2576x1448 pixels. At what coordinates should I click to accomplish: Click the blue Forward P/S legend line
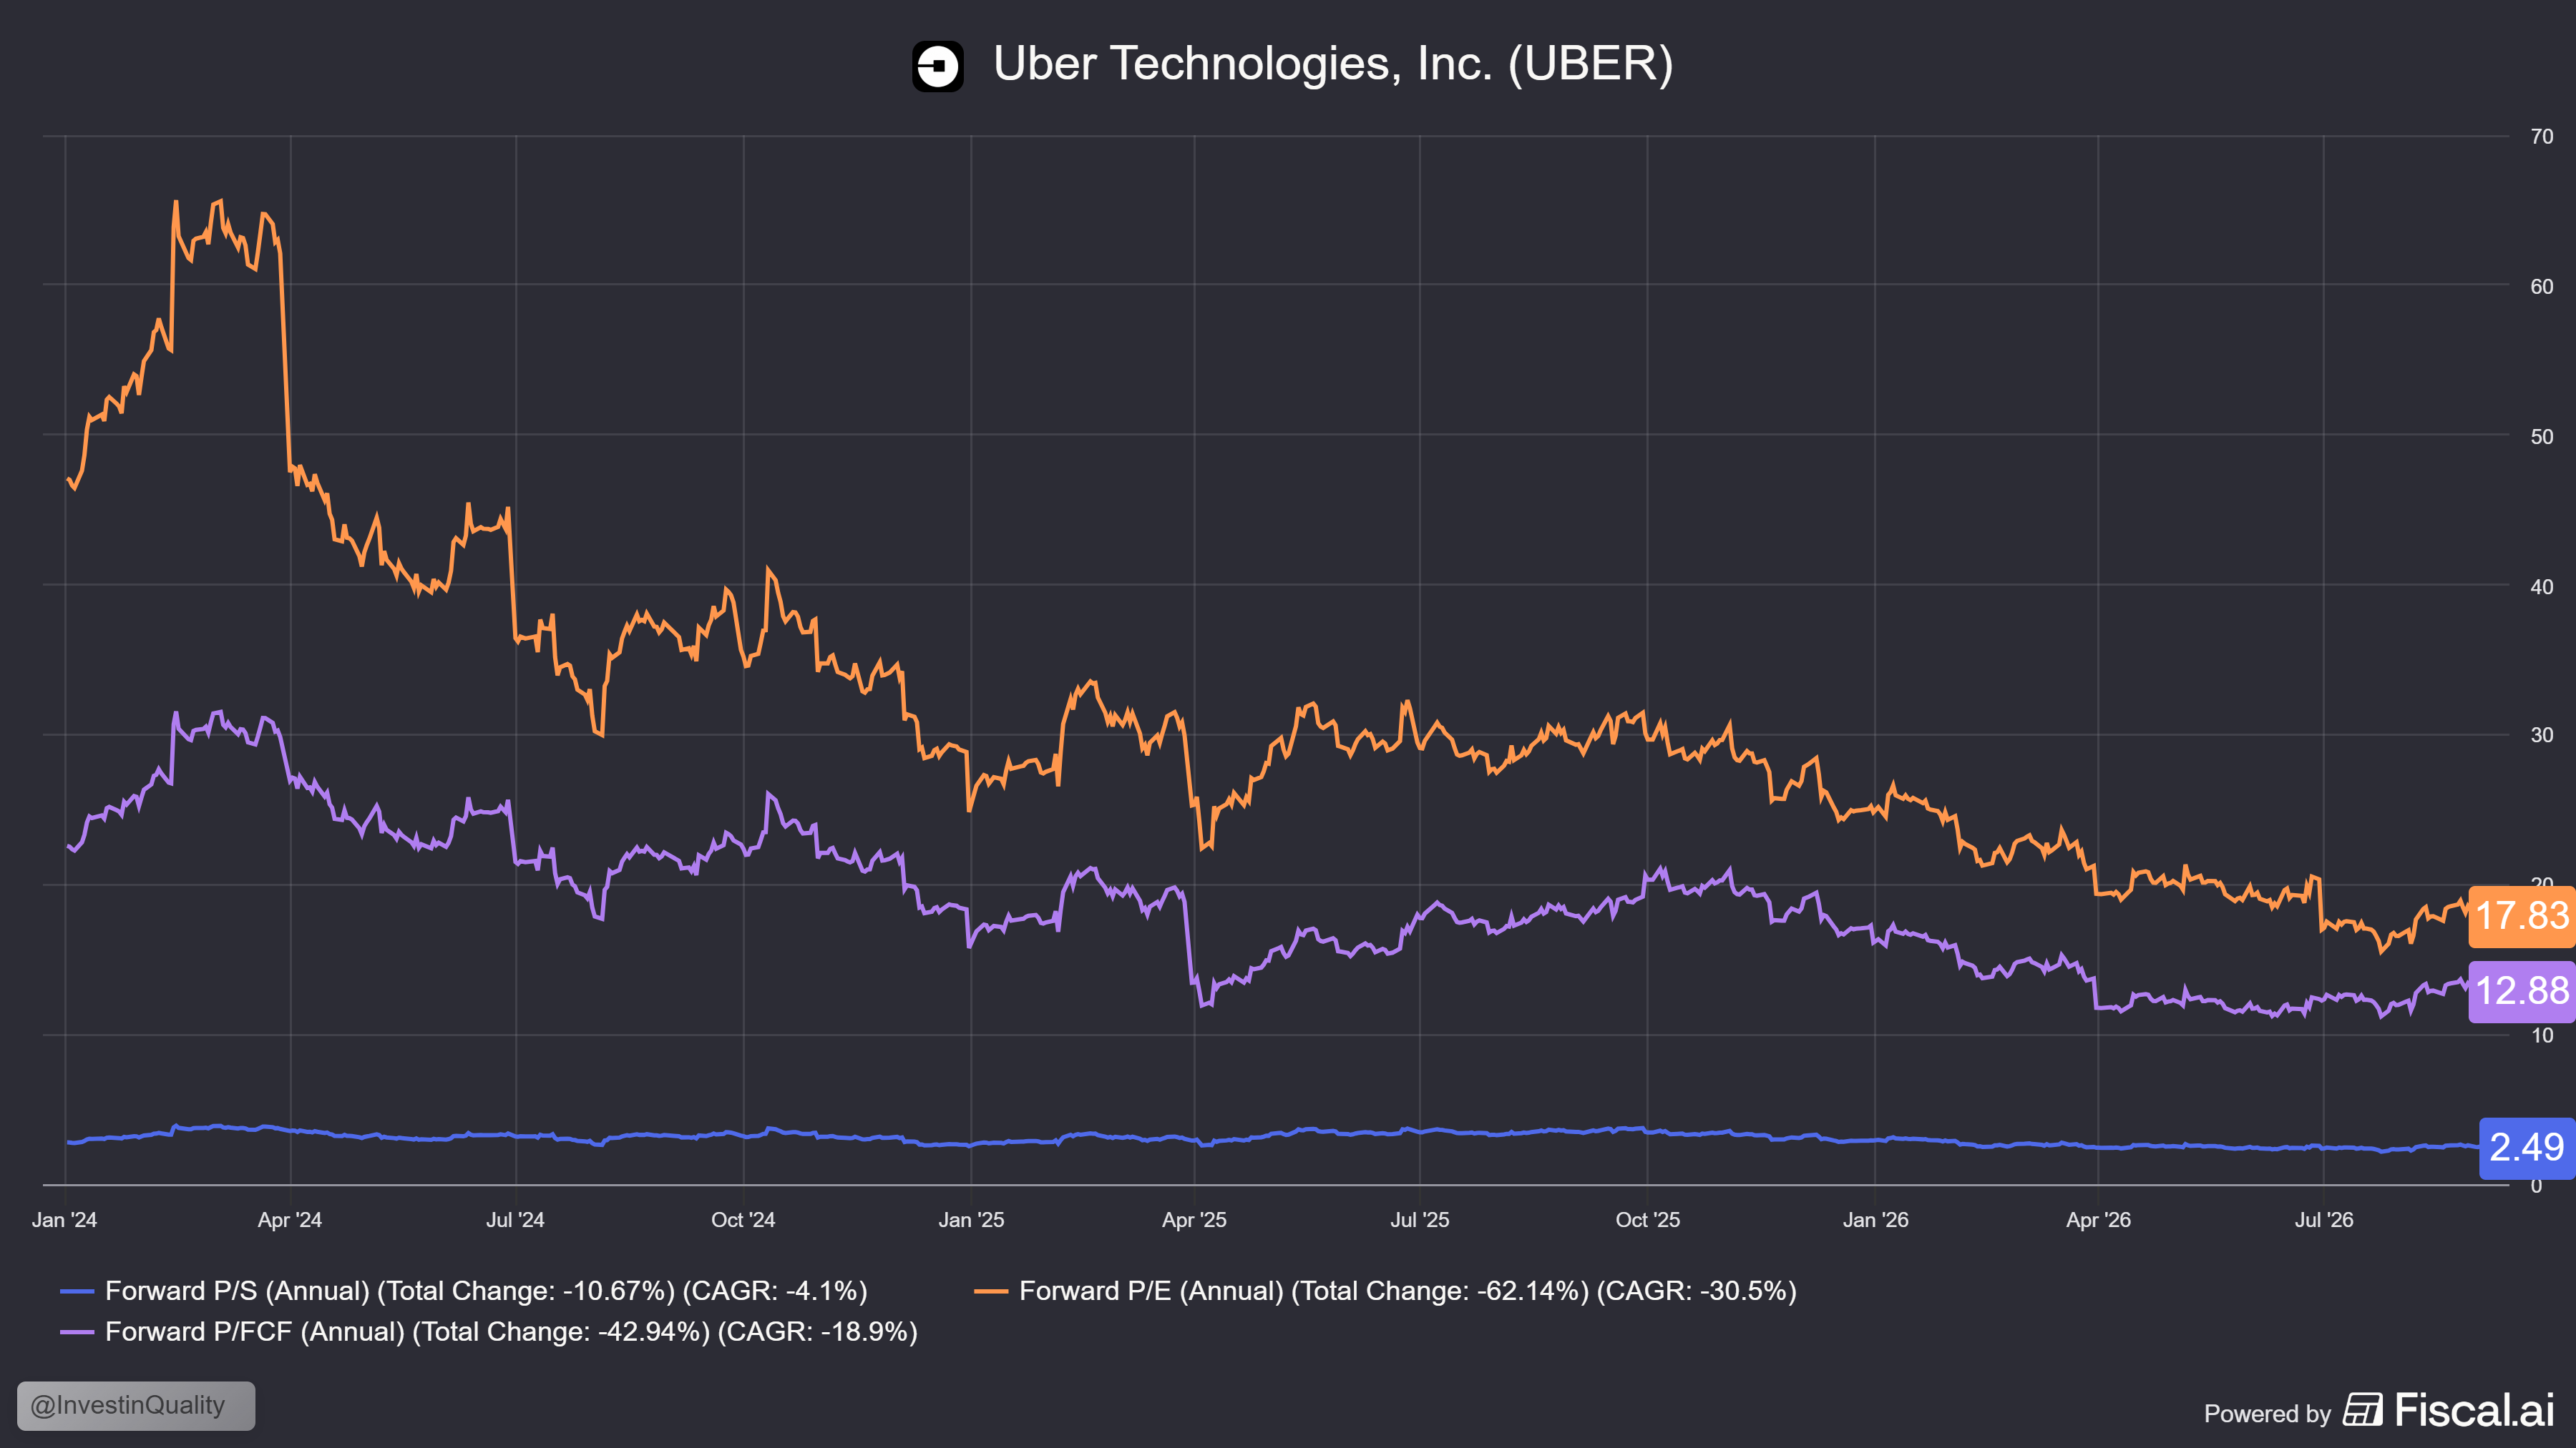77,1291
